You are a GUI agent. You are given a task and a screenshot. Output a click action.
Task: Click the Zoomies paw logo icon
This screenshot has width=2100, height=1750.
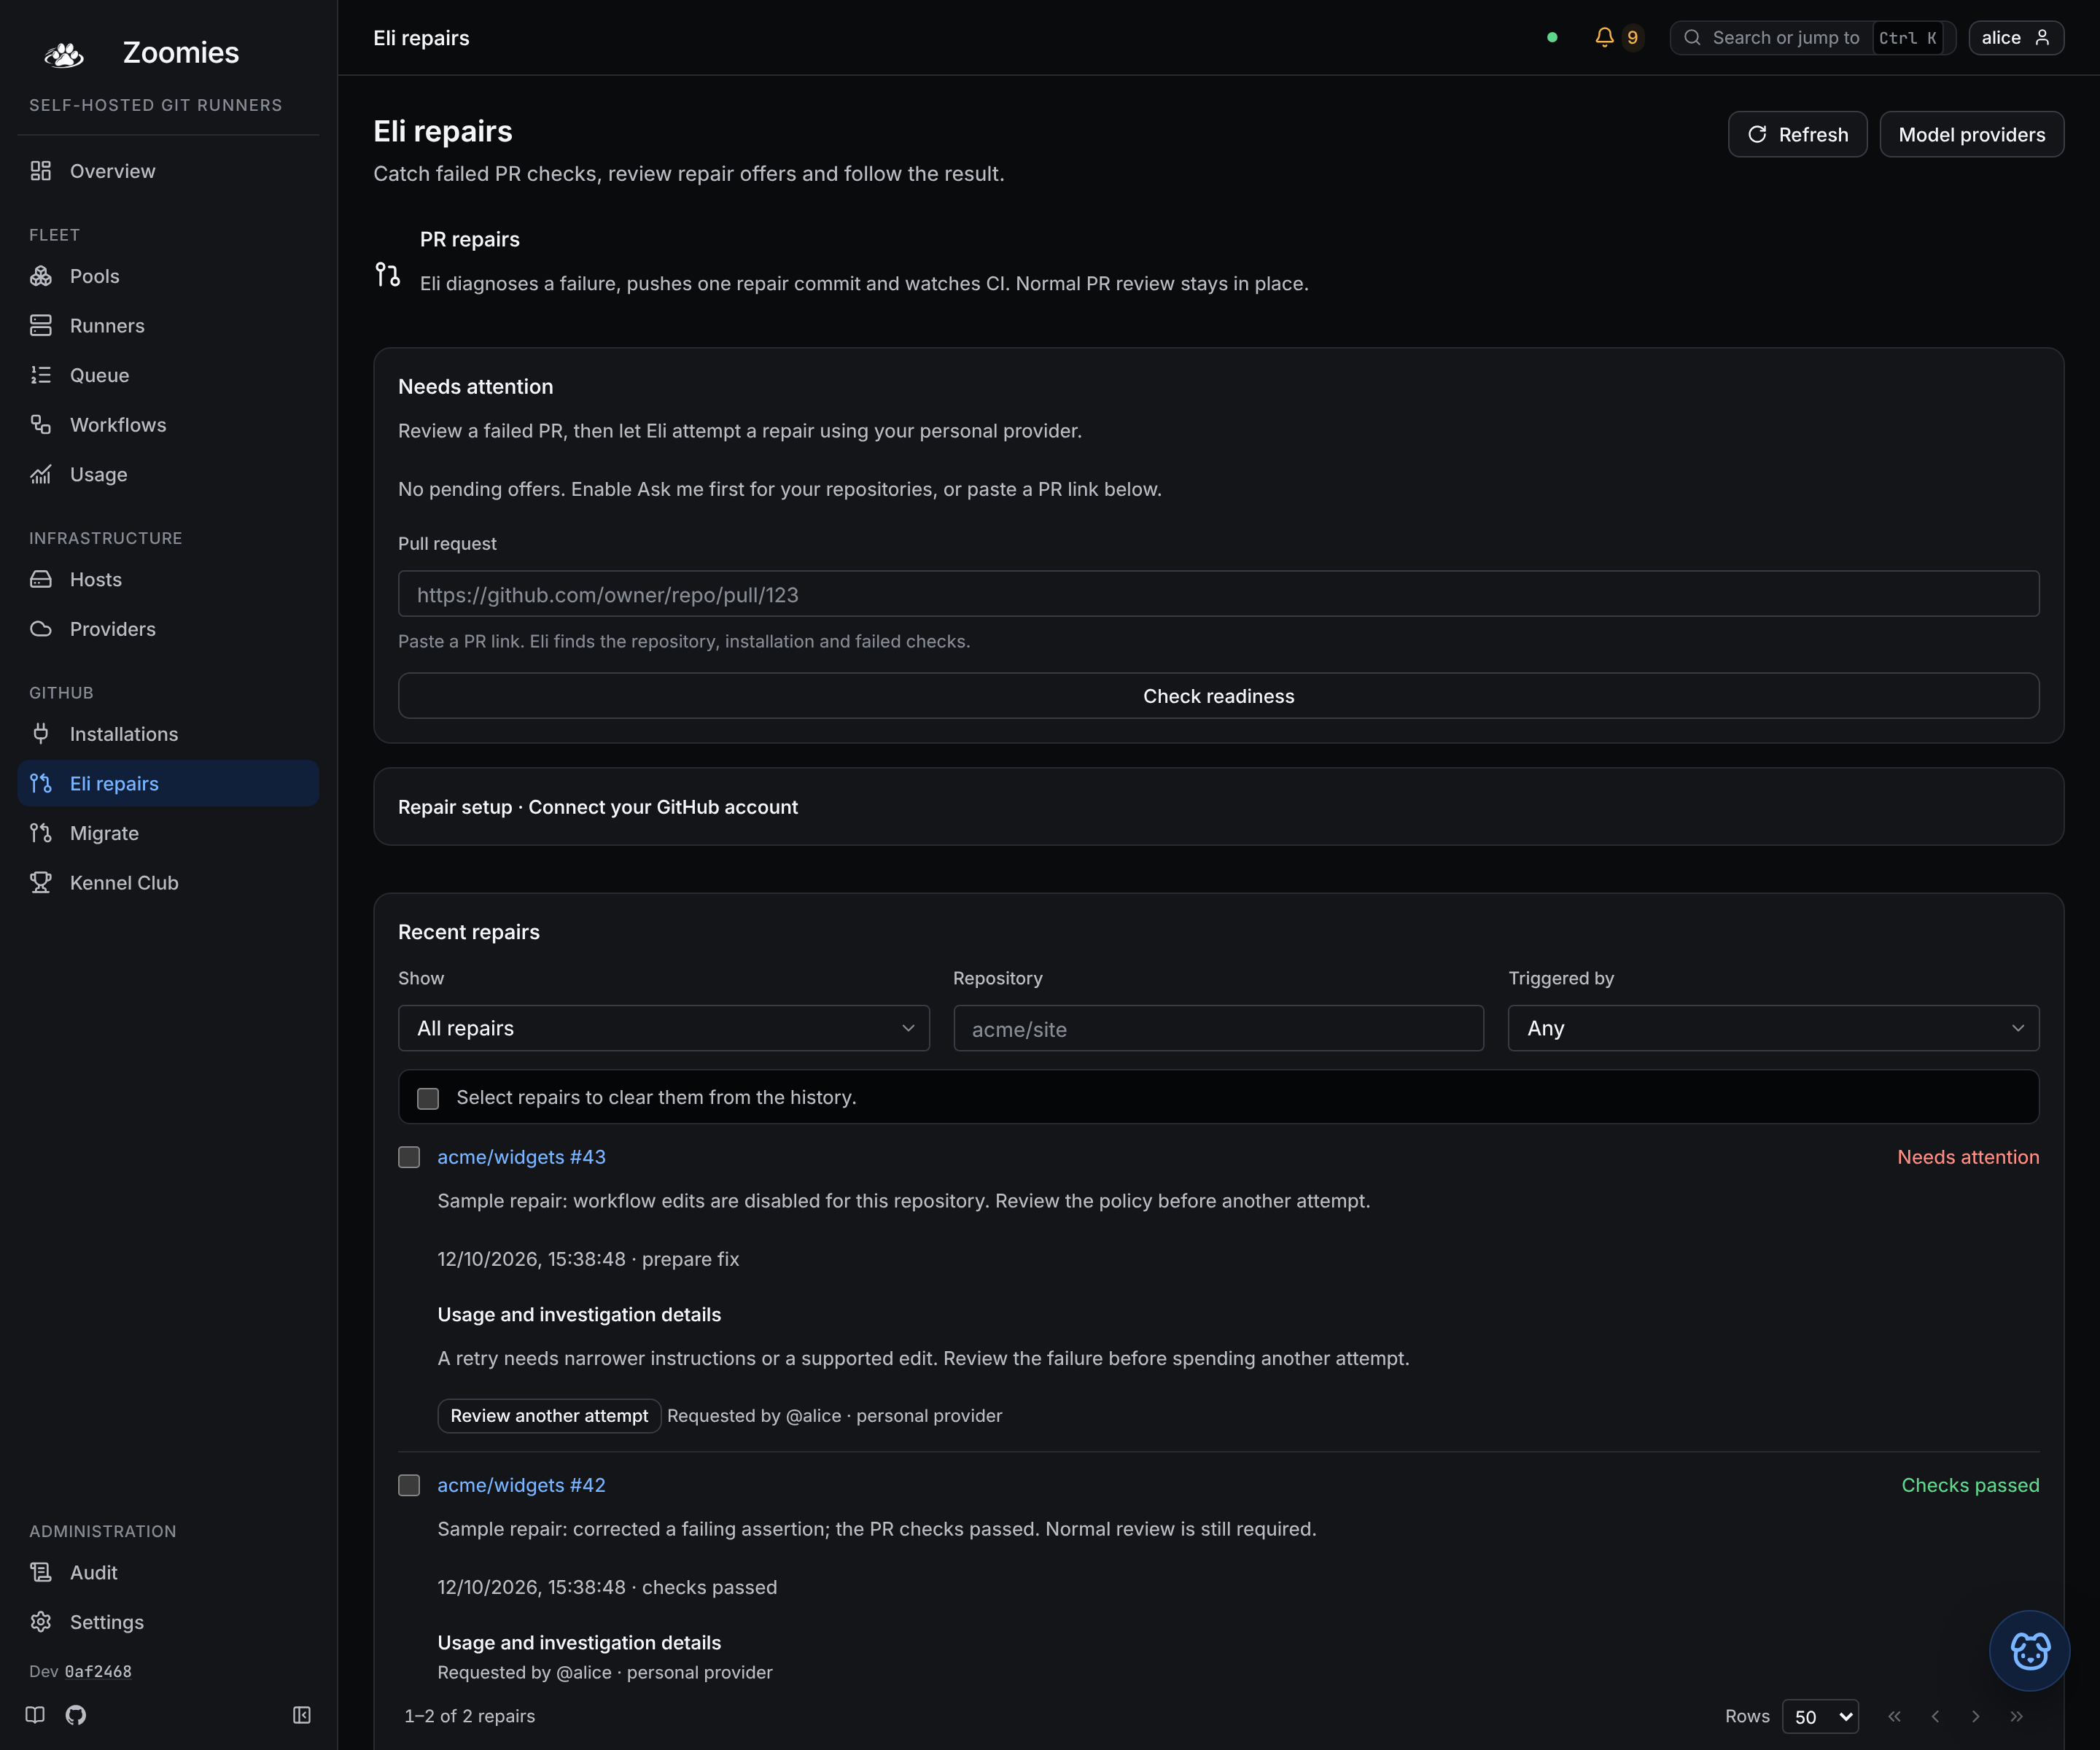click(64, 54)
